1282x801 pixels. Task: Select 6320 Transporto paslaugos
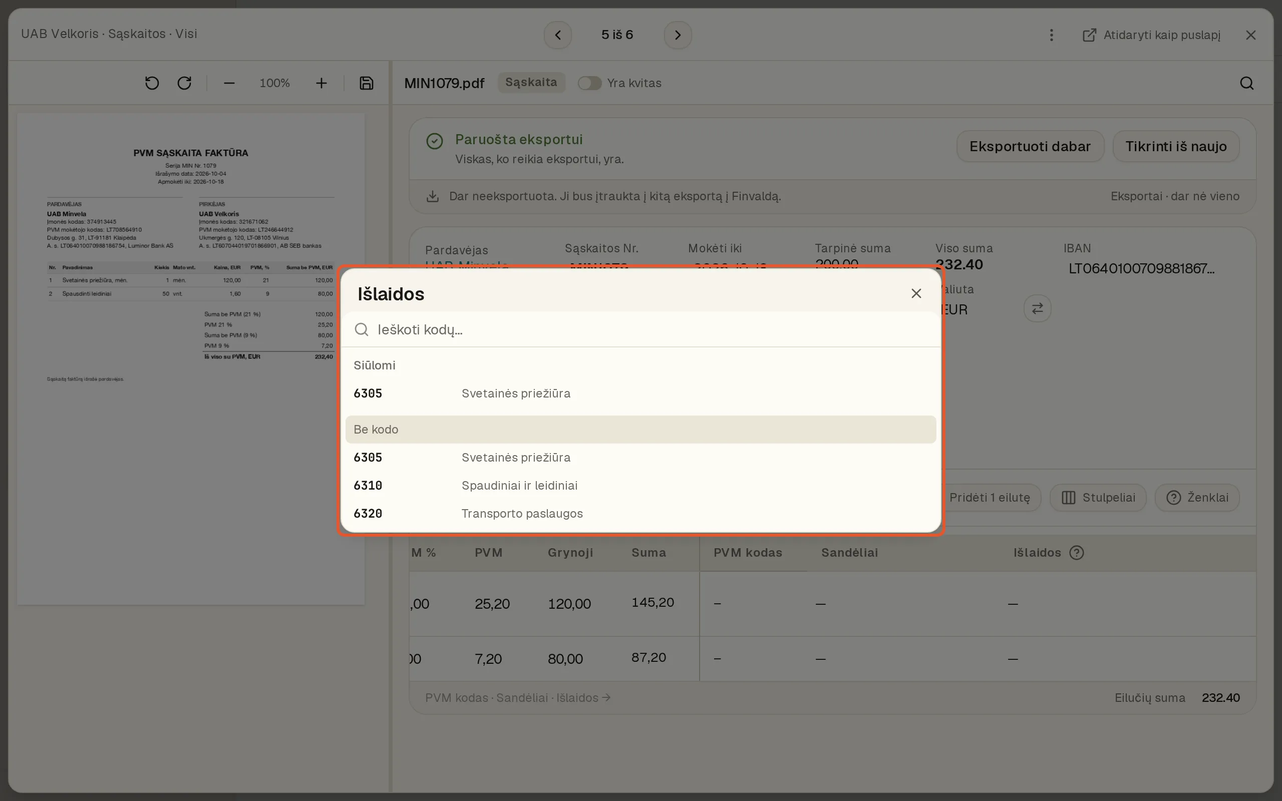tap(641, 513)
